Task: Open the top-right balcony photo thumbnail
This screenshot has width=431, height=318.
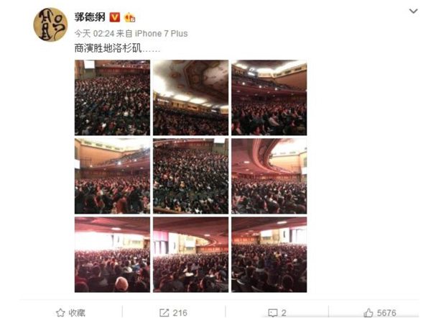Action: click(269, 97)
